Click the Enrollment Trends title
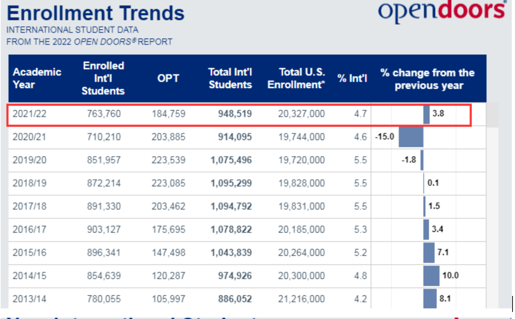 pos(96,13)
